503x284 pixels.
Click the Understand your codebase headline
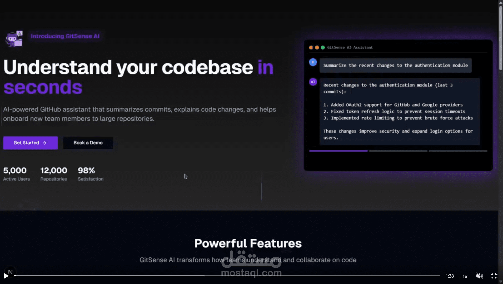point(138,77)
